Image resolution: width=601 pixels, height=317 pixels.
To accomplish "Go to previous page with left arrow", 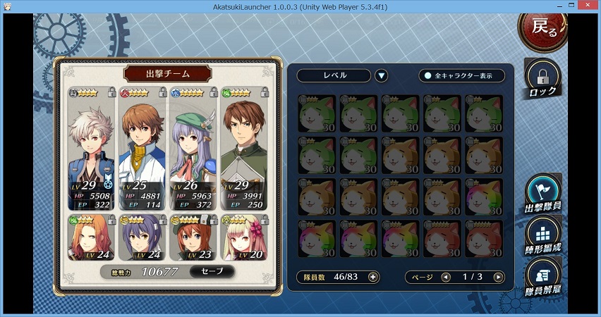I will click(x=446, y=277).
